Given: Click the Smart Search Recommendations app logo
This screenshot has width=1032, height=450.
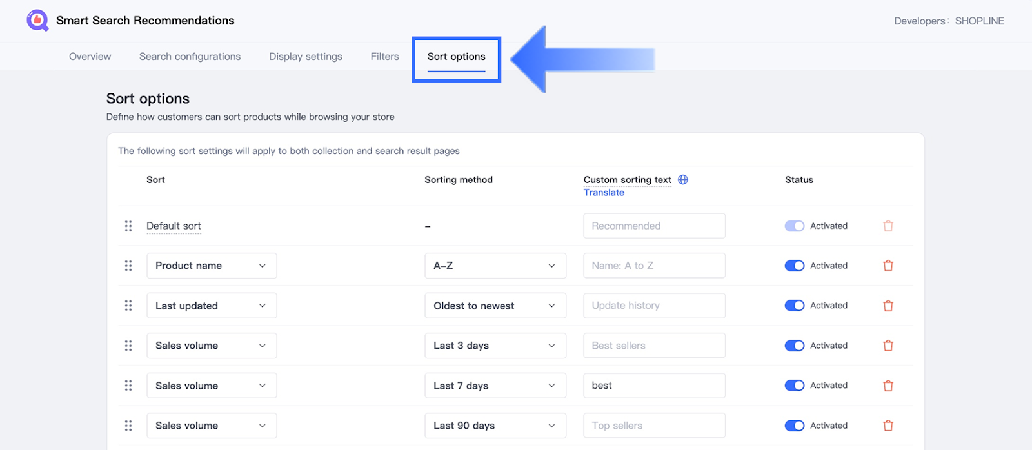Looking at the screenshot, I should (37, 21).
